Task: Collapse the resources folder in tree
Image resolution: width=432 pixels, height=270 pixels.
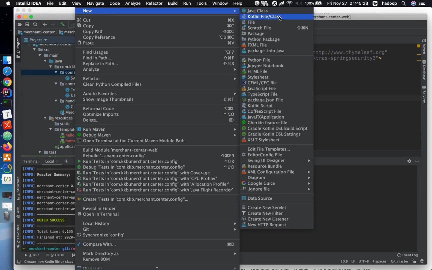Action: coord(45,118)
